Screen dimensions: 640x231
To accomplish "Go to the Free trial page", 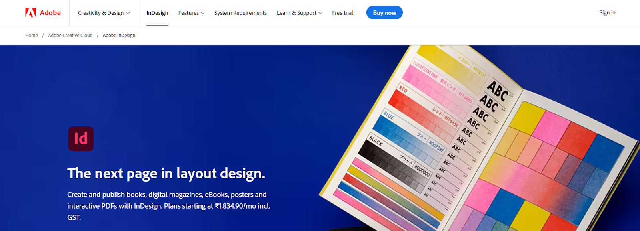I will tap(342, 13).
